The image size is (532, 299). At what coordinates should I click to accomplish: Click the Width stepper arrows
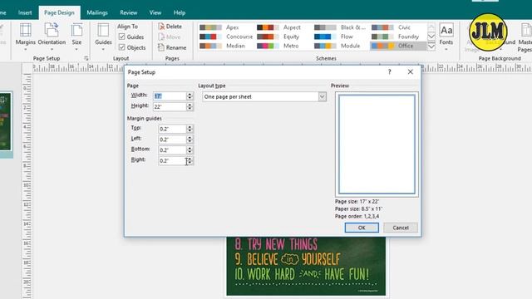190,96
